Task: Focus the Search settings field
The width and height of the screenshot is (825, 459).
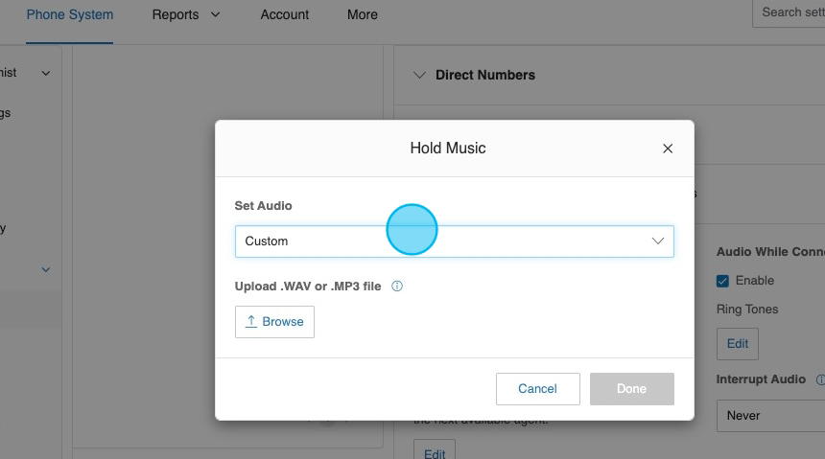Action: pyautogui.click(x=791, y=12)
